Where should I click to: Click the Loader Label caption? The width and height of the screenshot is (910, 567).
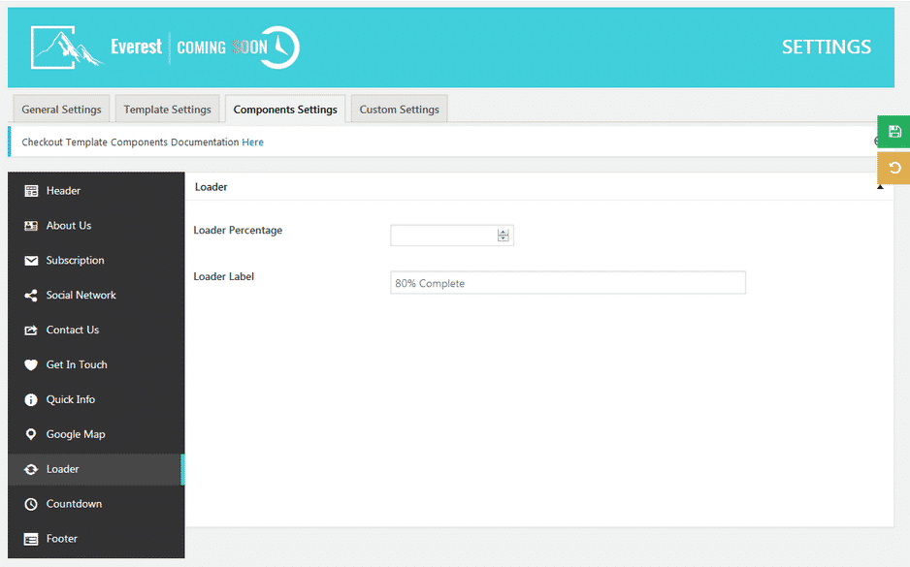223,276
